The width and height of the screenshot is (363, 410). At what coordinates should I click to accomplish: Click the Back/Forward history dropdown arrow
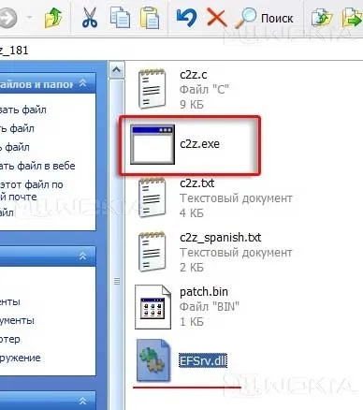point(30,17)
